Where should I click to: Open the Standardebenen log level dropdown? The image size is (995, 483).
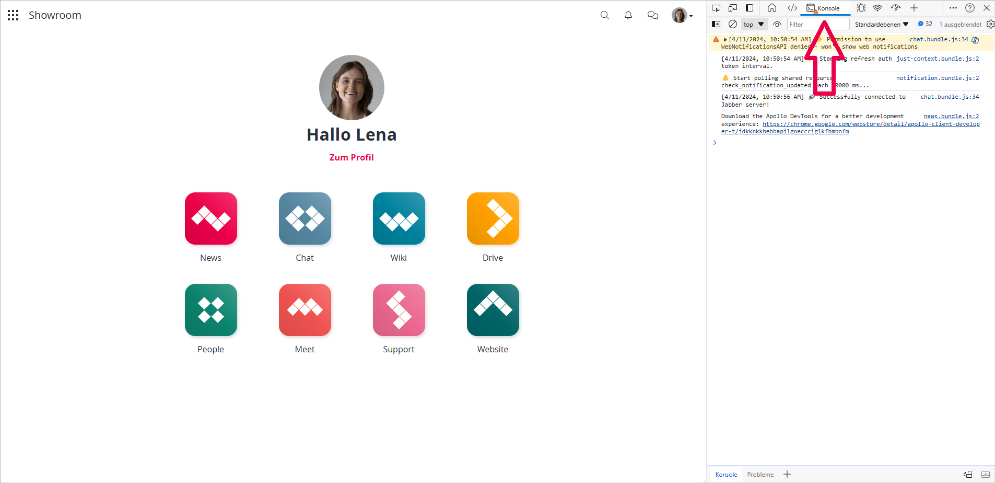882,24
